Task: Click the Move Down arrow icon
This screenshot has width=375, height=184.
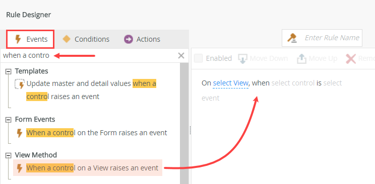Action: click(242, 58)
